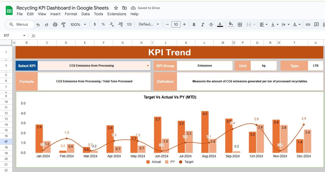The image size is (325, 172).
Task: Click the Dec-2024 Target marker labeled 2.9
Action: (304, 124)
